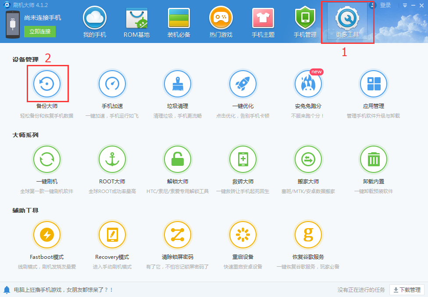Start the 安兔兔跑分 benchmark tool
Viewport: 428px width, 297px height.
[308, 83]
